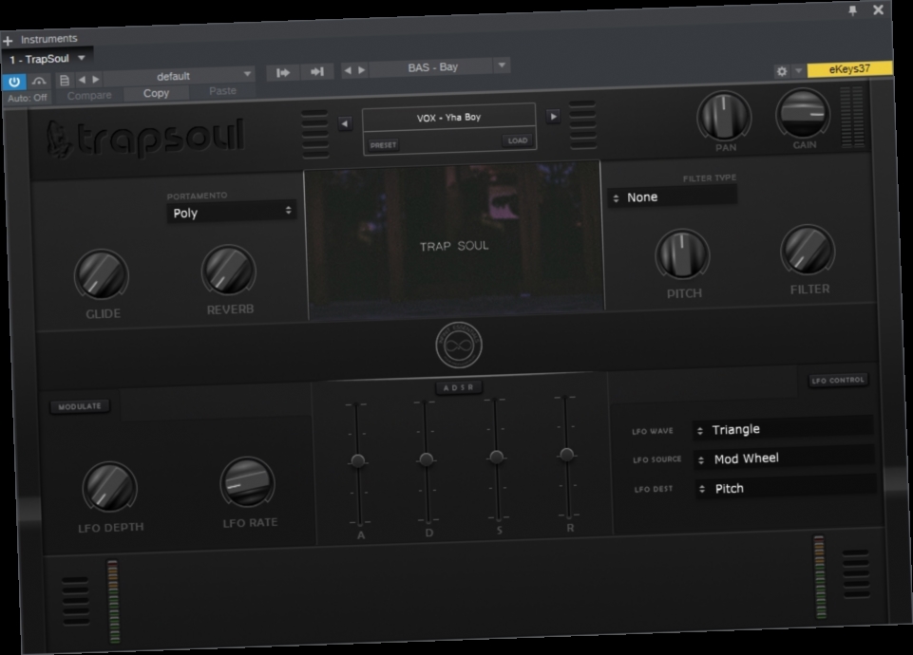Image resolution: width=913 pixels, height=655 pixels.
Task: Click the Copy preset button
Action: pyautogui.click(x=155, y=94)
